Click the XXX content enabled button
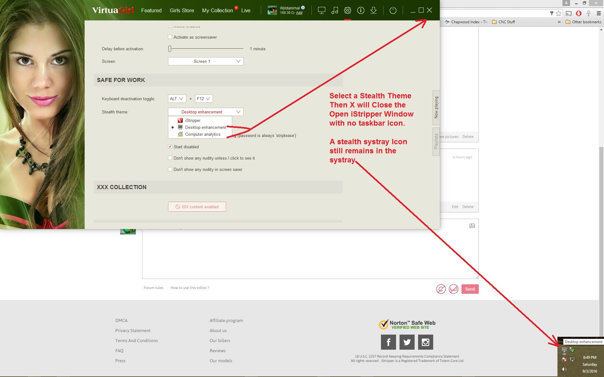Screen dimensions: 604x377 pos(197,207)
